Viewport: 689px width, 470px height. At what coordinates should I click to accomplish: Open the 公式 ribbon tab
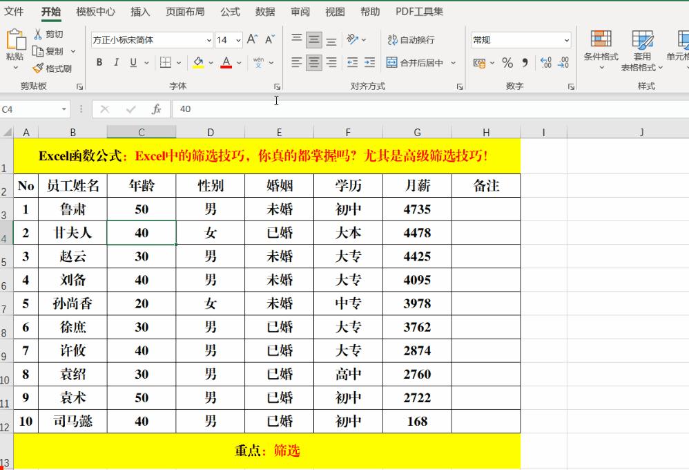[230, 11]
